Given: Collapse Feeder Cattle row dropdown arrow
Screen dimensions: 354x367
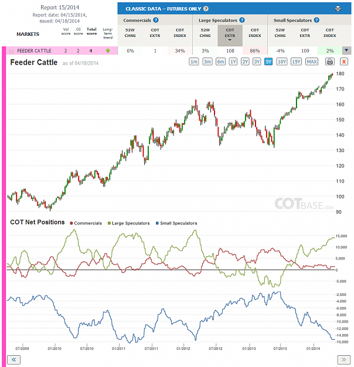Looking at the screenshot, I should pos(346,50).
